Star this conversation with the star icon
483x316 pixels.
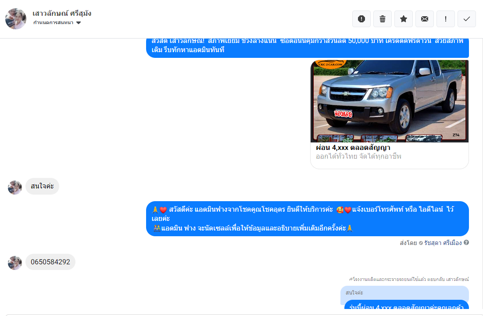pos(404,19)
